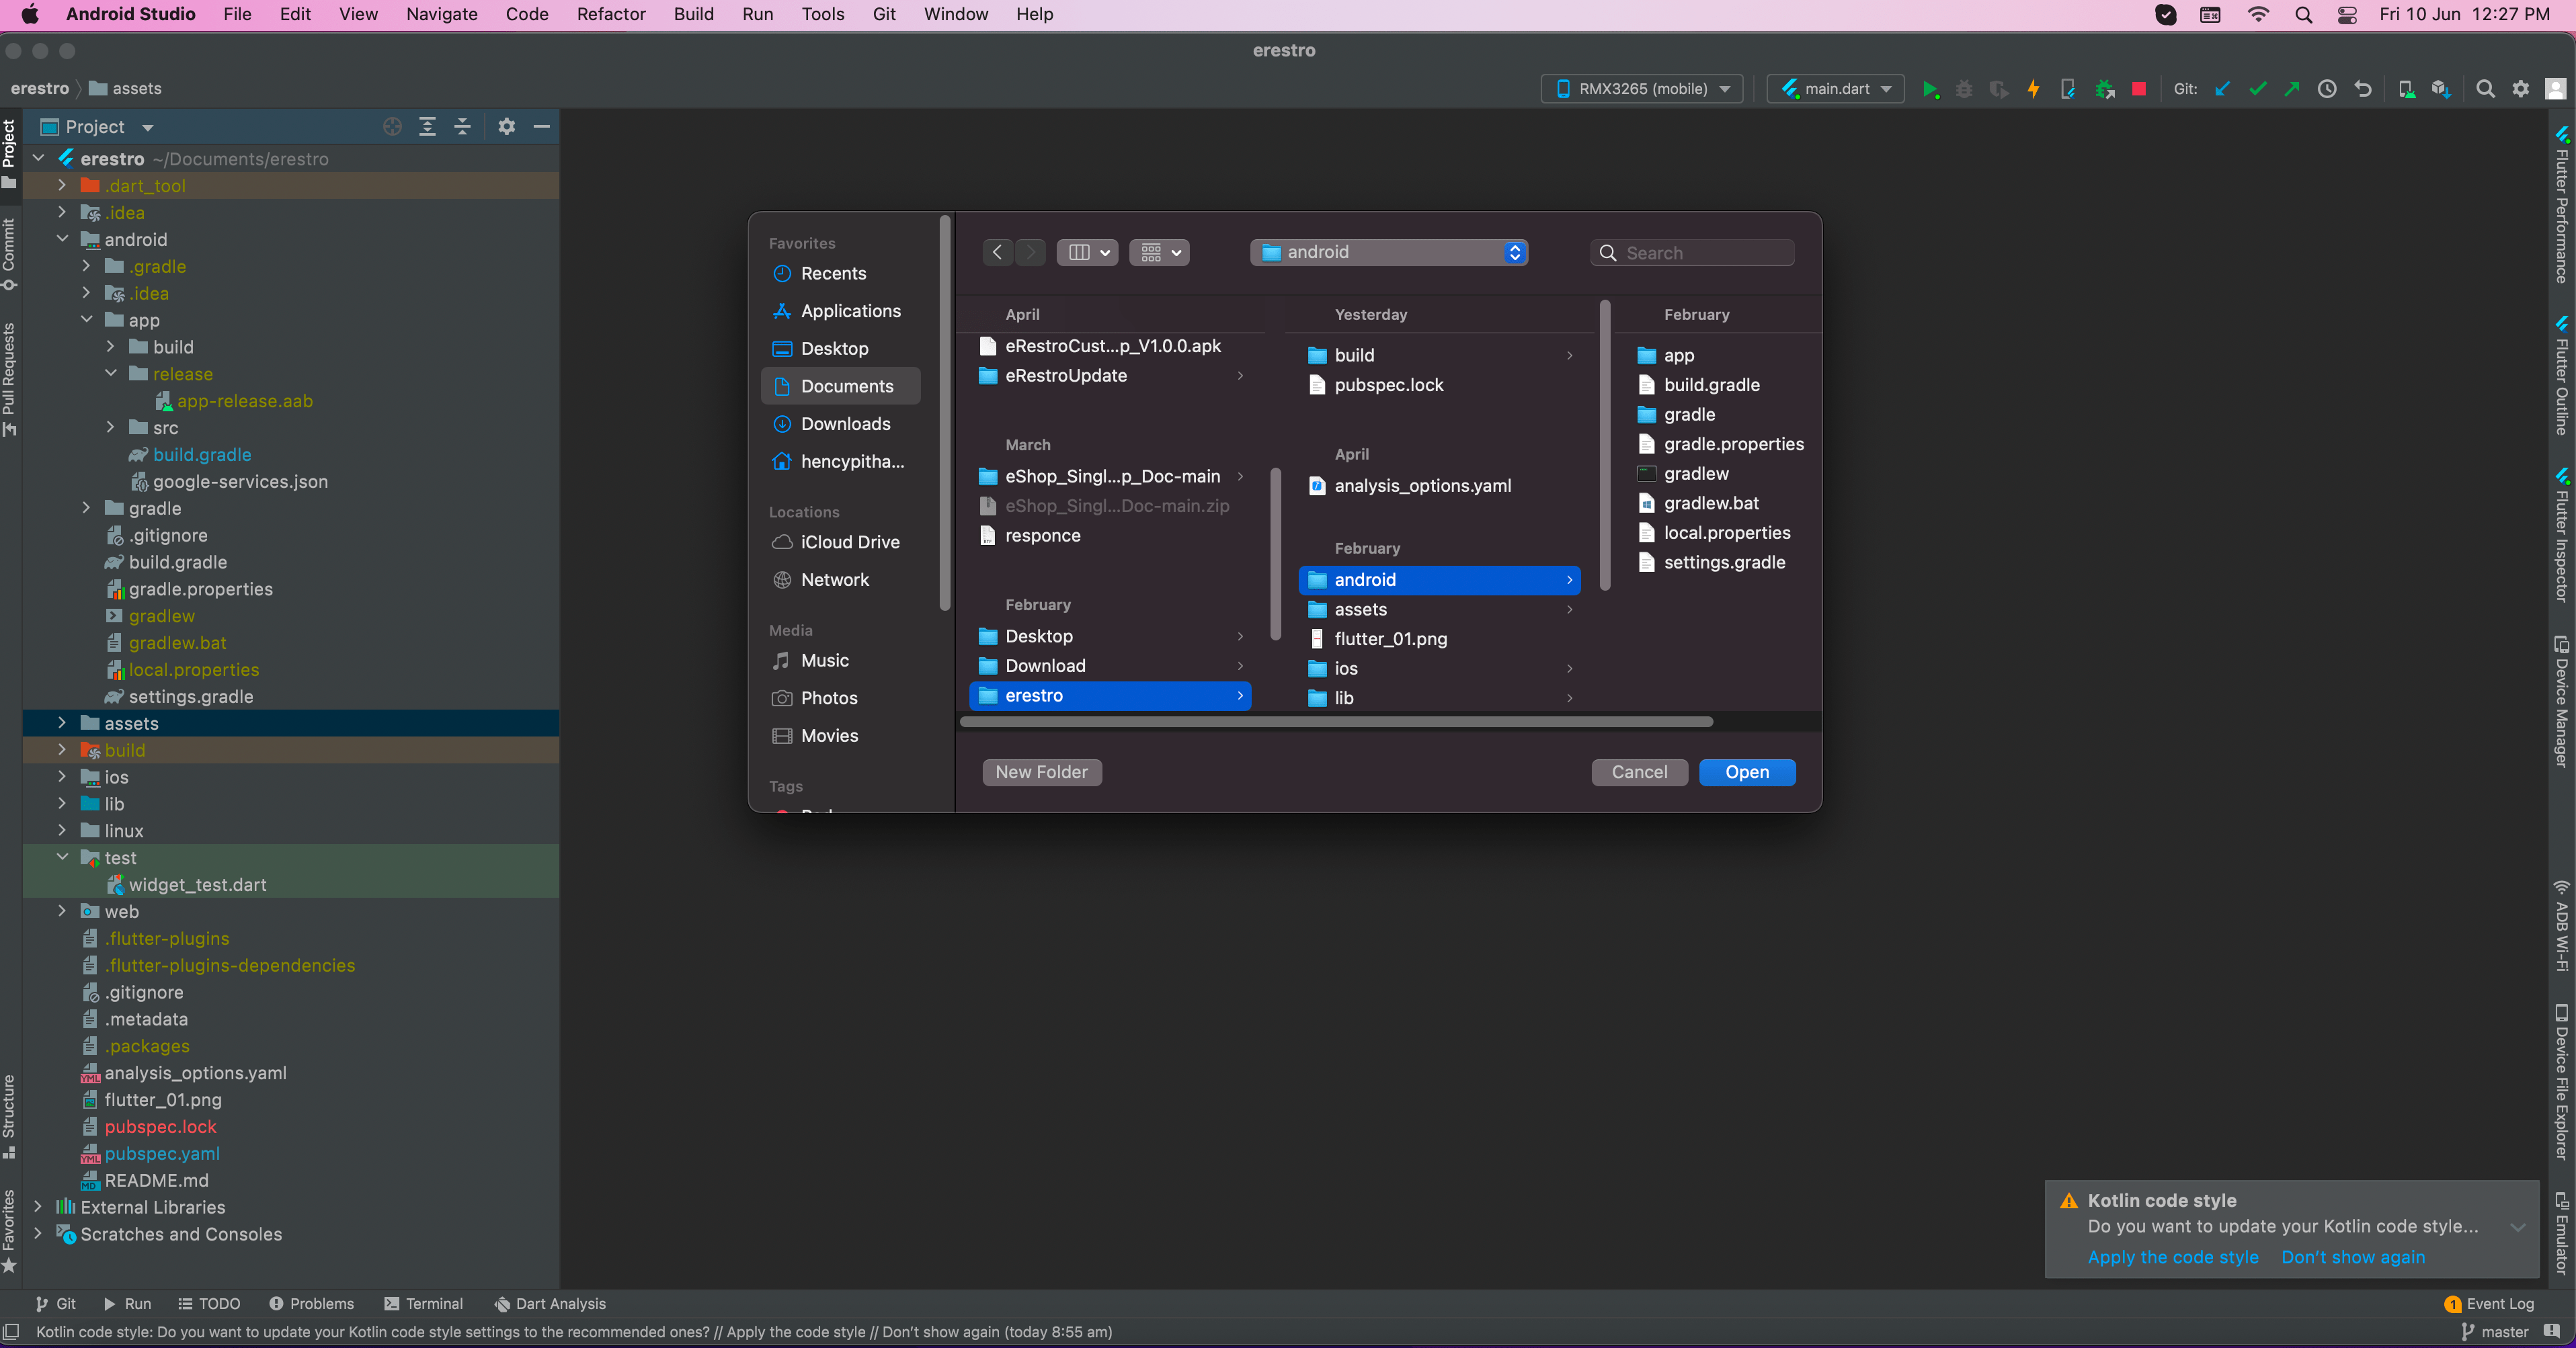Collapse release folder in project tree
This screenshot has width=2576, height=1348.
click(111, 374)
